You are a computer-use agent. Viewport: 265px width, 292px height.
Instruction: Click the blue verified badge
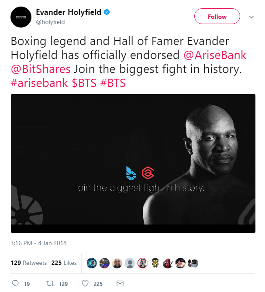click(x=107, y=12)
